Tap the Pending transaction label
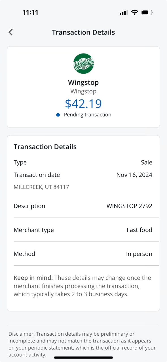167x362 pixels. click(88, 115)
